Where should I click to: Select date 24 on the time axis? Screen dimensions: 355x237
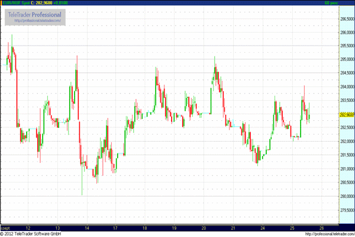click(262, 228)
